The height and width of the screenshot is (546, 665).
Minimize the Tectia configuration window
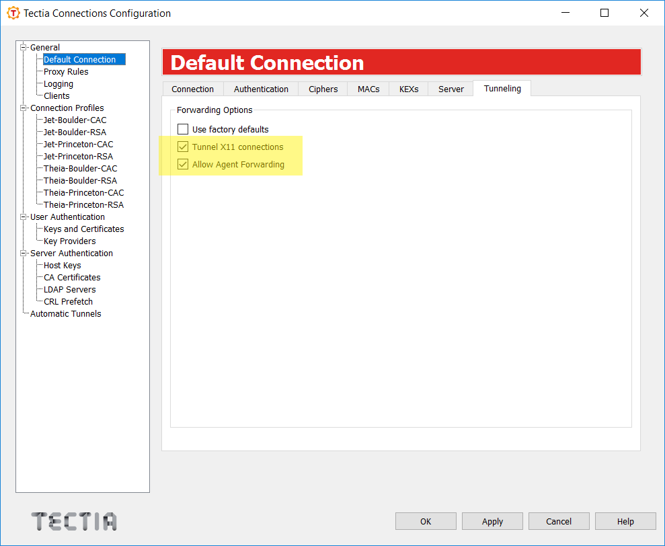tap(565, 13)
